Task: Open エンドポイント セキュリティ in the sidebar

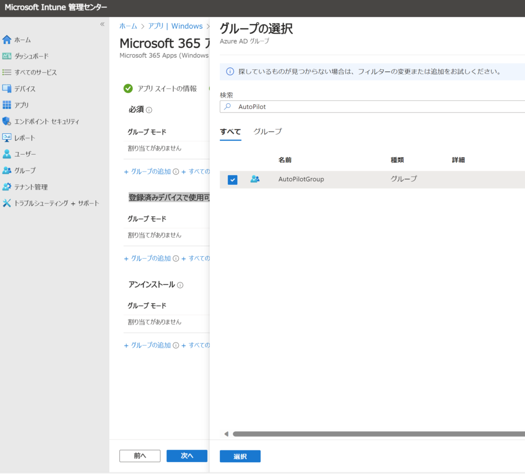Action: [47, 121]
